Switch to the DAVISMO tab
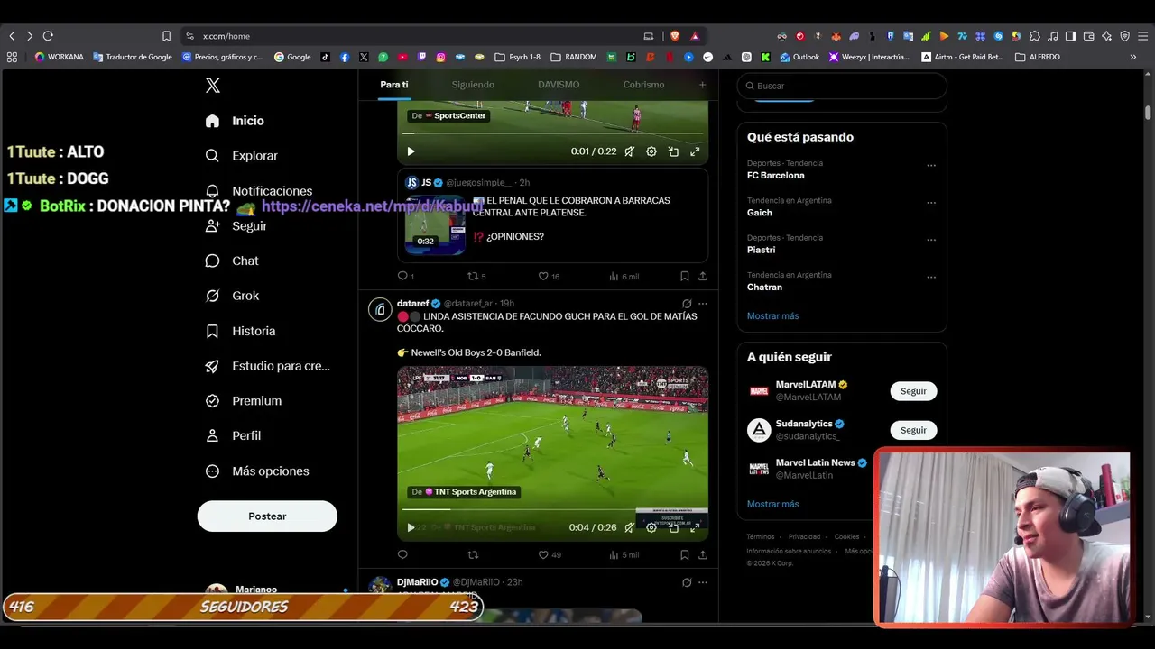Image resolution: width=1155 pixels, height=649 pixels. point(559,85)
